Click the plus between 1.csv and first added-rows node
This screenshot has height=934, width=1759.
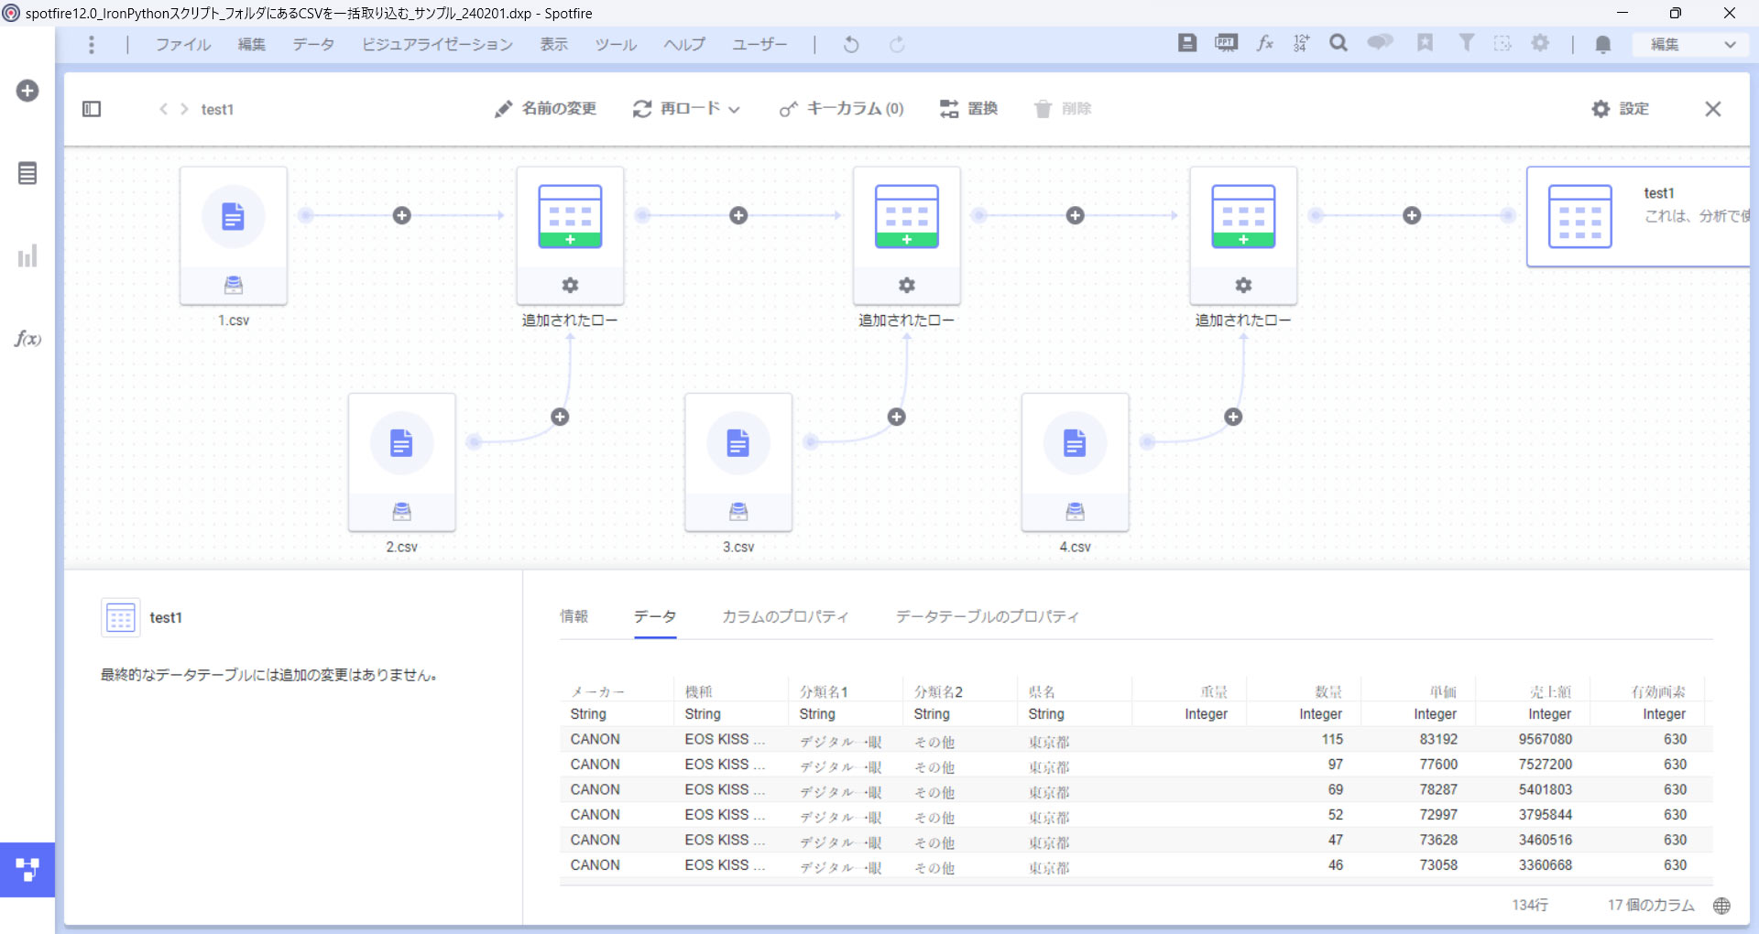tap(401, 215)
